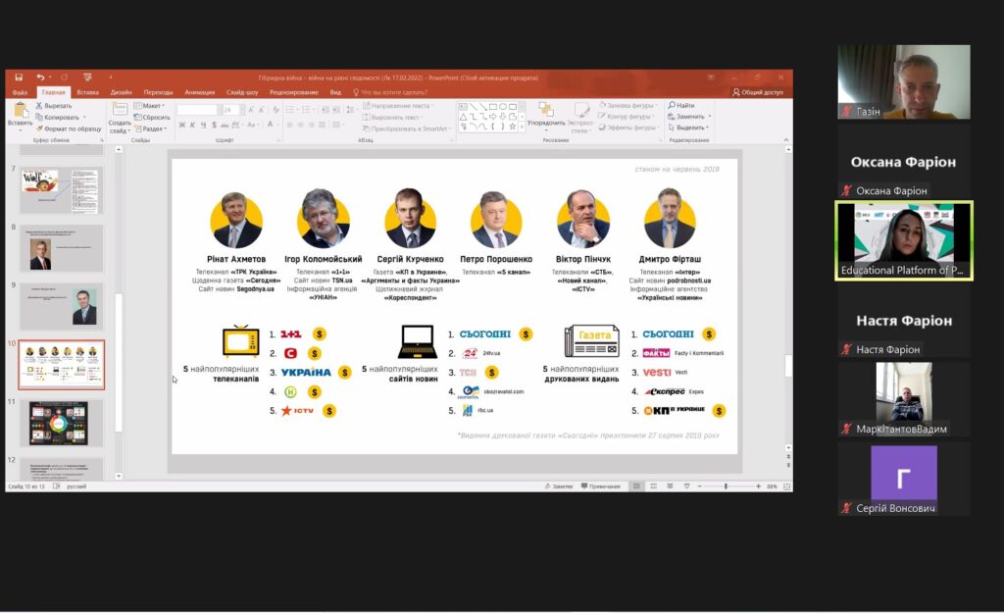Open the Section (Раздел) dropdown
This screenshot has width=1004, height=613.
(x=152, y=128)
